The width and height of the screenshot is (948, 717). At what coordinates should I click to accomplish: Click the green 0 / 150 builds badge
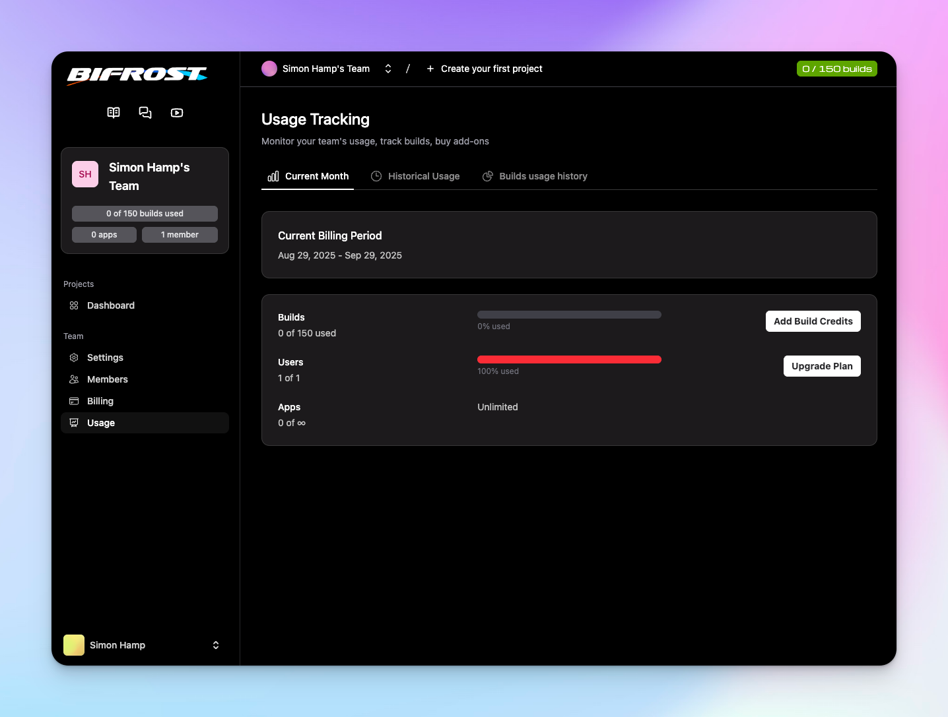(836, 69)
